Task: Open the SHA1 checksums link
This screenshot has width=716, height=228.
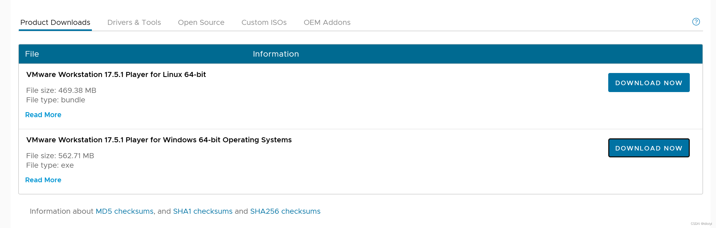Action: coord(203,211)
